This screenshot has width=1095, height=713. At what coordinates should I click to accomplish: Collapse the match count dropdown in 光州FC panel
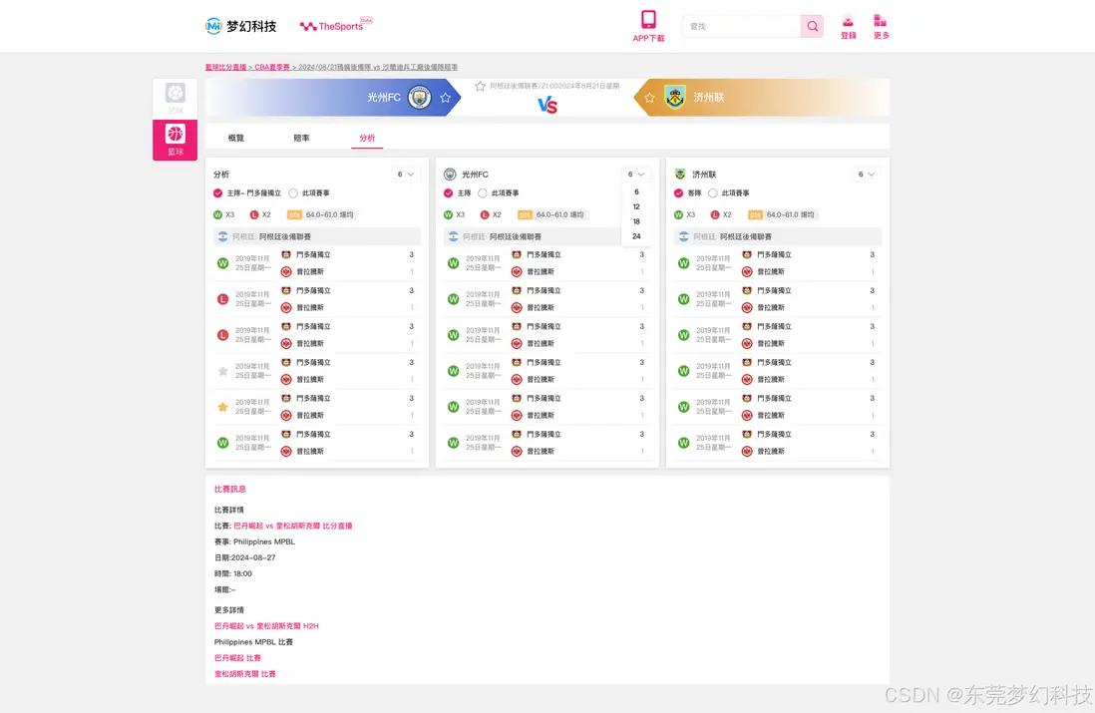(636, 174)
